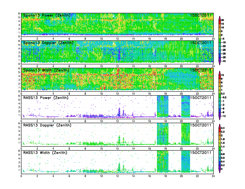Click hour '22' tick below RASS13 Power panel
Viewport: 245px width, 189px height.
point(197,121)
